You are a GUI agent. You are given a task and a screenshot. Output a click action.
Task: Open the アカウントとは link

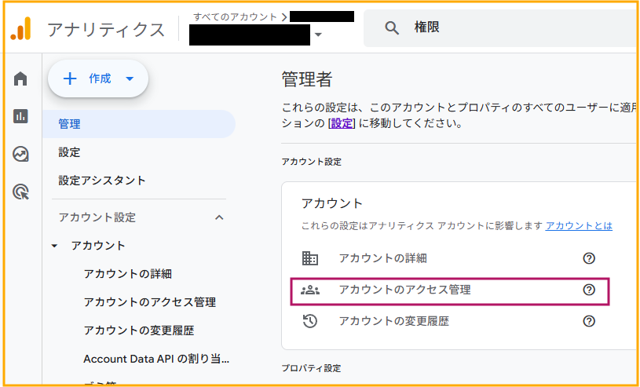[579, 226]
